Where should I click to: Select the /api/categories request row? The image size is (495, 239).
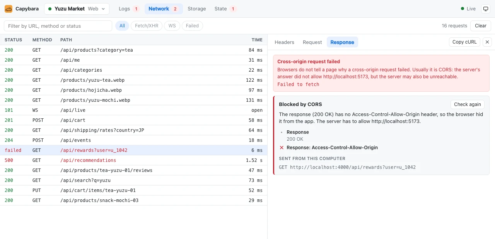pos(133,70)
